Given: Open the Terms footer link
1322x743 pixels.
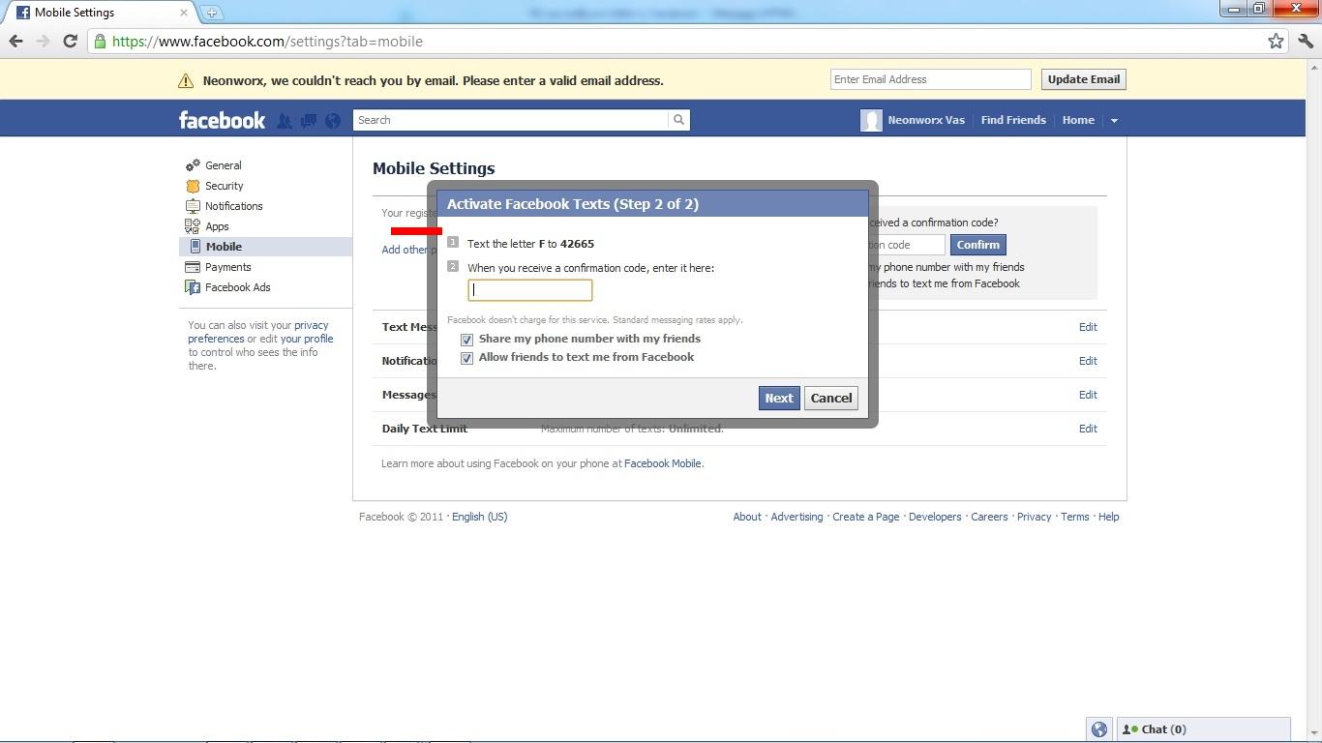Looking at the screenshot, I should click(1075, 517).
